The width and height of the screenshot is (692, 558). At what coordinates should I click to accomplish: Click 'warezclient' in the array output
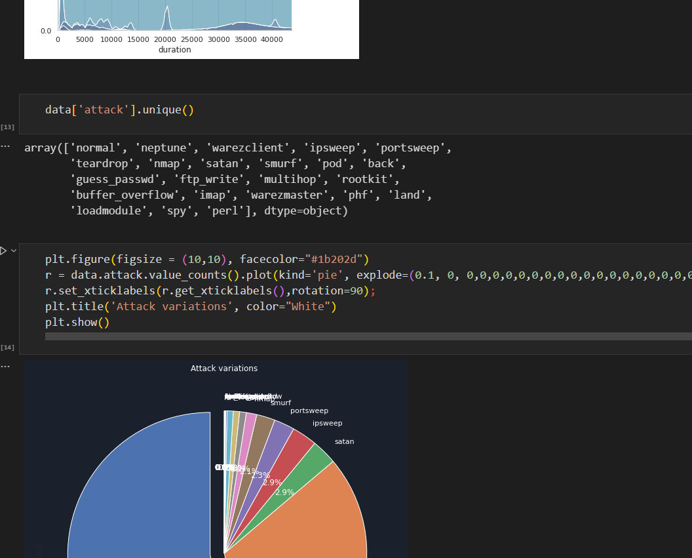(x=248, y=148)
